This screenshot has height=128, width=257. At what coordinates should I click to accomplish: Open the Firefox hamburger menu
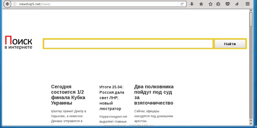[x=248, y=4]
